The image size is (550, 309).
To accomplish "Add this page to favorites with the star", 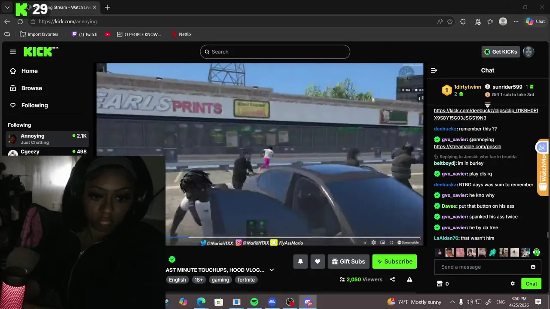I will [x=450, y=21].
